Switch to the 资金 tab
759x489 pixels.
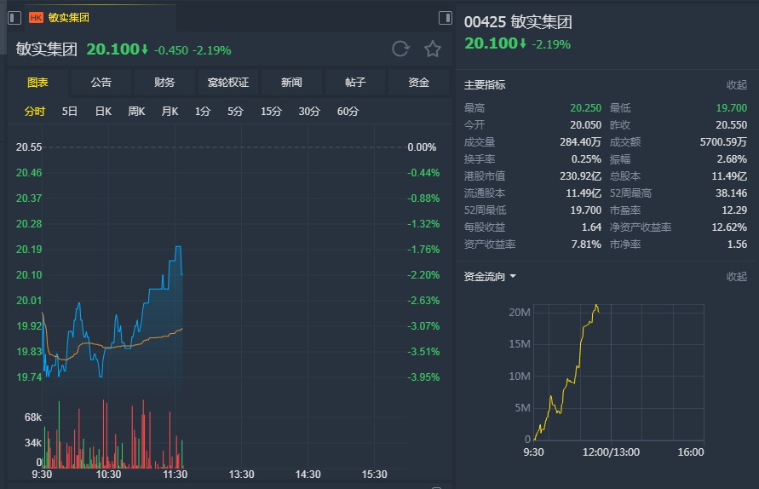tap(419, 83)
